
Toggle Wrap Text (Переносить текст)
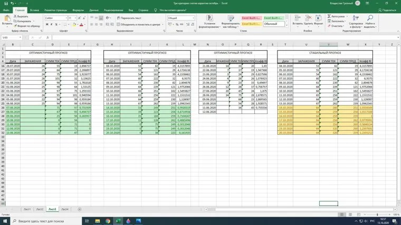129,18
